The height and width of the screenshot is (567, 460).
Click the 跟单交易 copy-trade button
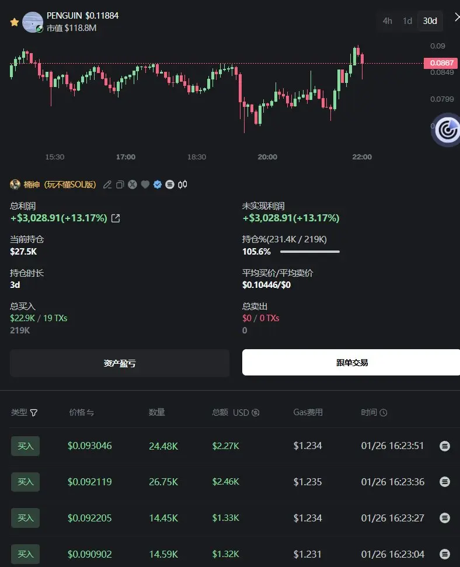351,362
